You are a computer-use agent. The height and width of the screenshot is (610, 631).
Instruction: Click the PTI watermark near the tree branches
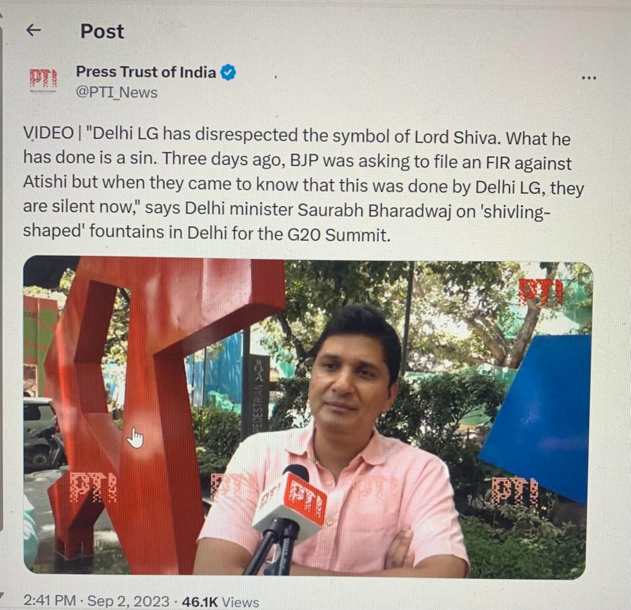tap(540, 291)
